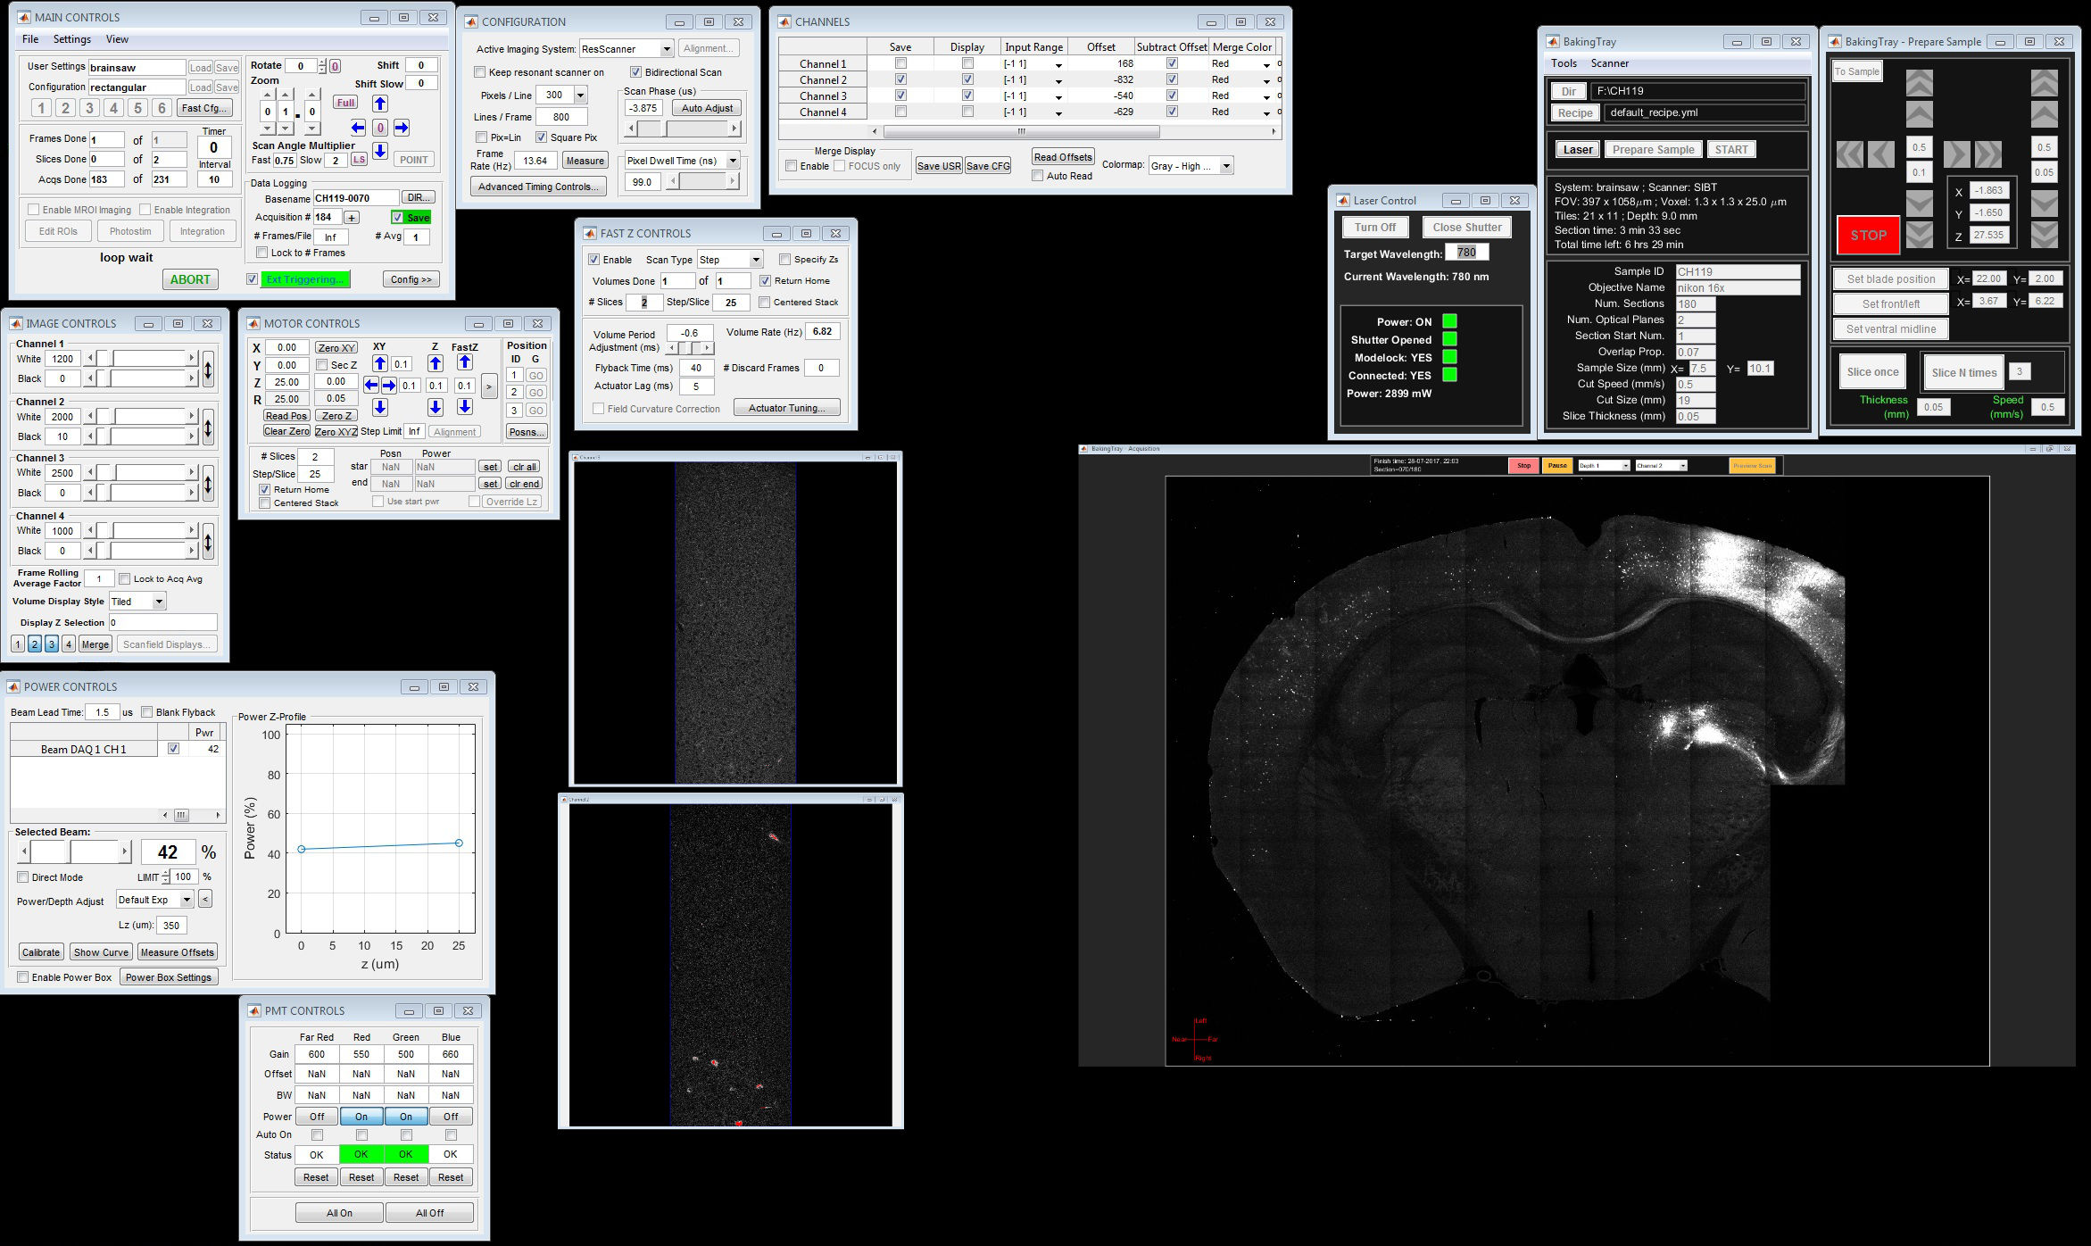Open the Colormap dropdown in Channels
The image size is (2091, 1246).
coord(1191,166)
